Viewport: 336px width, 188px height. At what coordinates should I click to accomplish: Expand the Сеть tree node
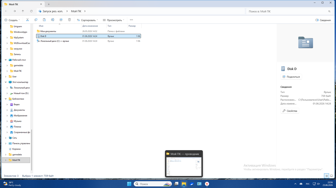(6, 138)
